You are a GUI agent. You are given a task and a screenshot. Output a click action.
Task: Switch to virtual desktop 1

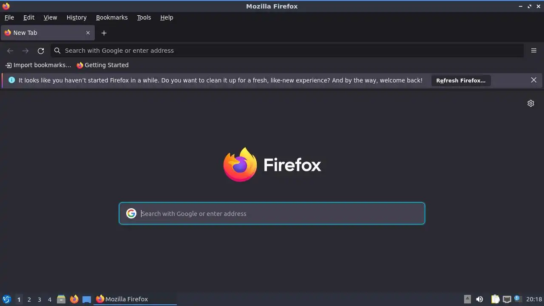coord(19,299)
